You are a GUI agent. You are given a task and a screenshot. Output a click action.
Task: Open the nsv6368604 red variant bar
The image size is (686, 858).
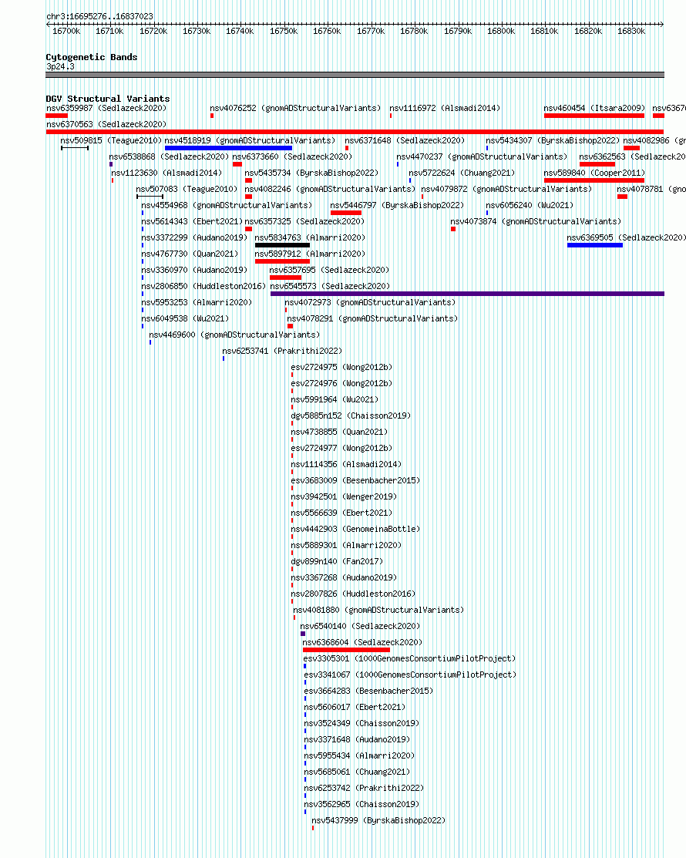(x=346, y=650)
